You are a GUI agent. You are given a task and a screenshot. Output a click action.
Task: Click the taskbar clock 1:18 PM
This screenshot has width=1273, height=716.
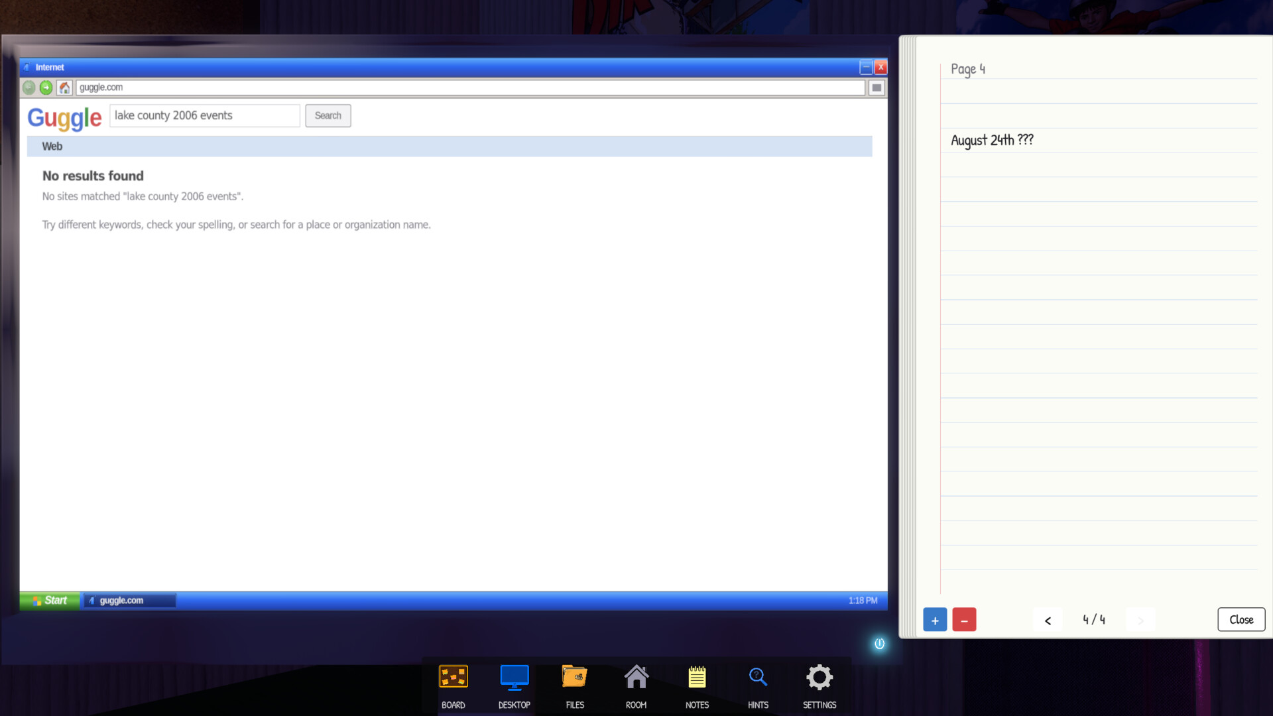pos(863,601)
